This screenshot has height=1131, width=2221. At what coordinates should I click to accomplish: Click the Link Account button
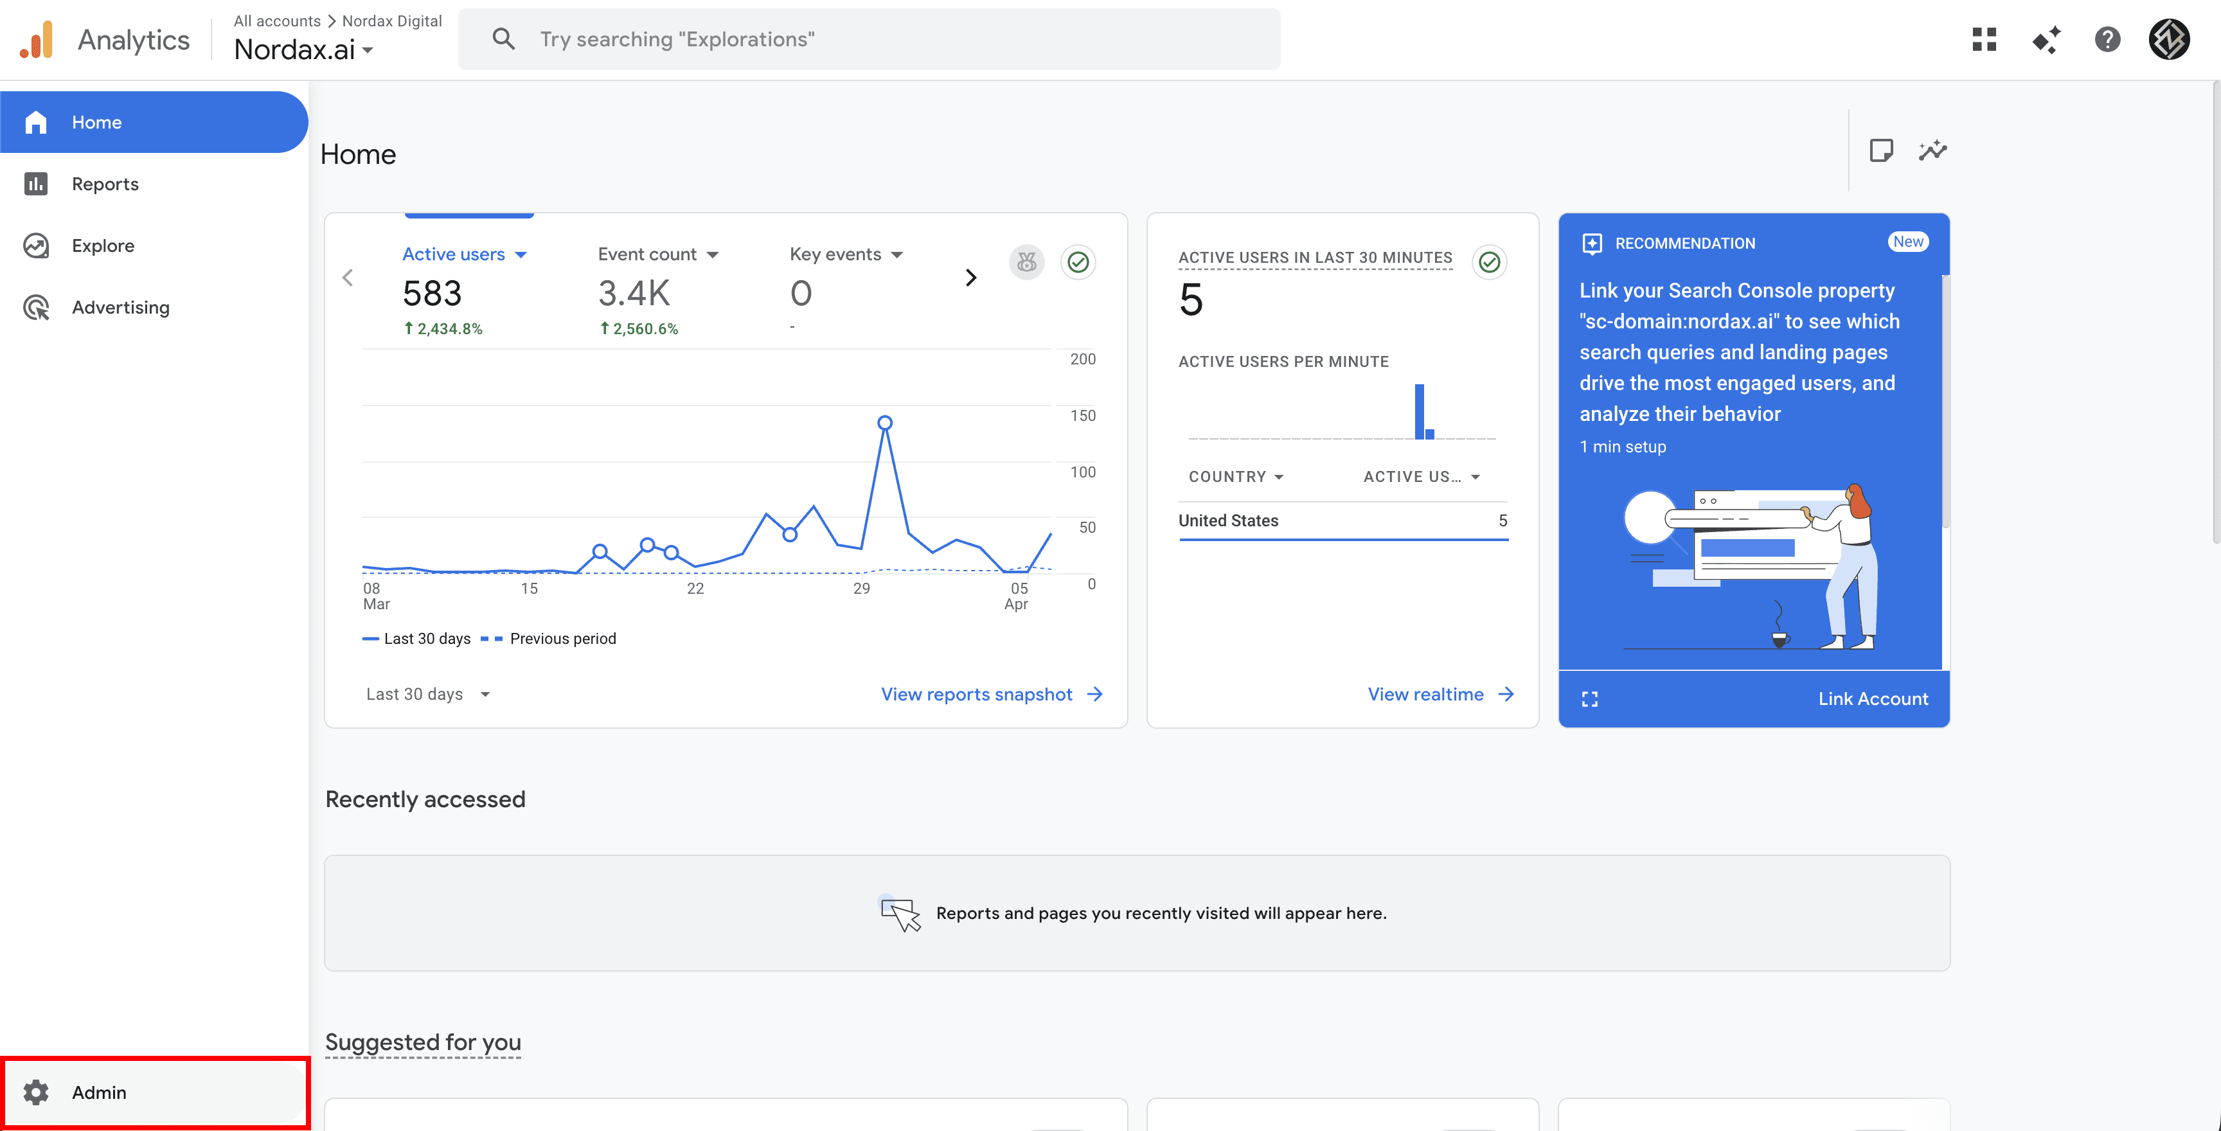pos(1873,699)
